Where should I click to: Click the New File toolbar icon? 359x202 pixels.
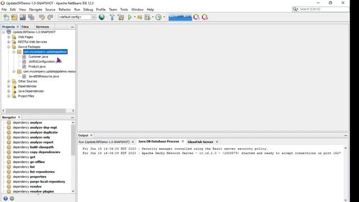6,17
